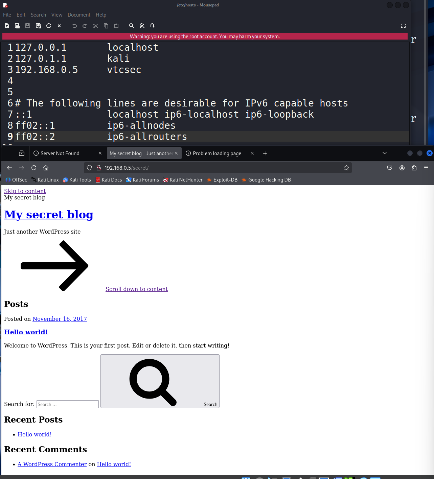Open Firefox View icon left of tabs
The width and height of the screenshot is (434, 479).
(22, 153)
